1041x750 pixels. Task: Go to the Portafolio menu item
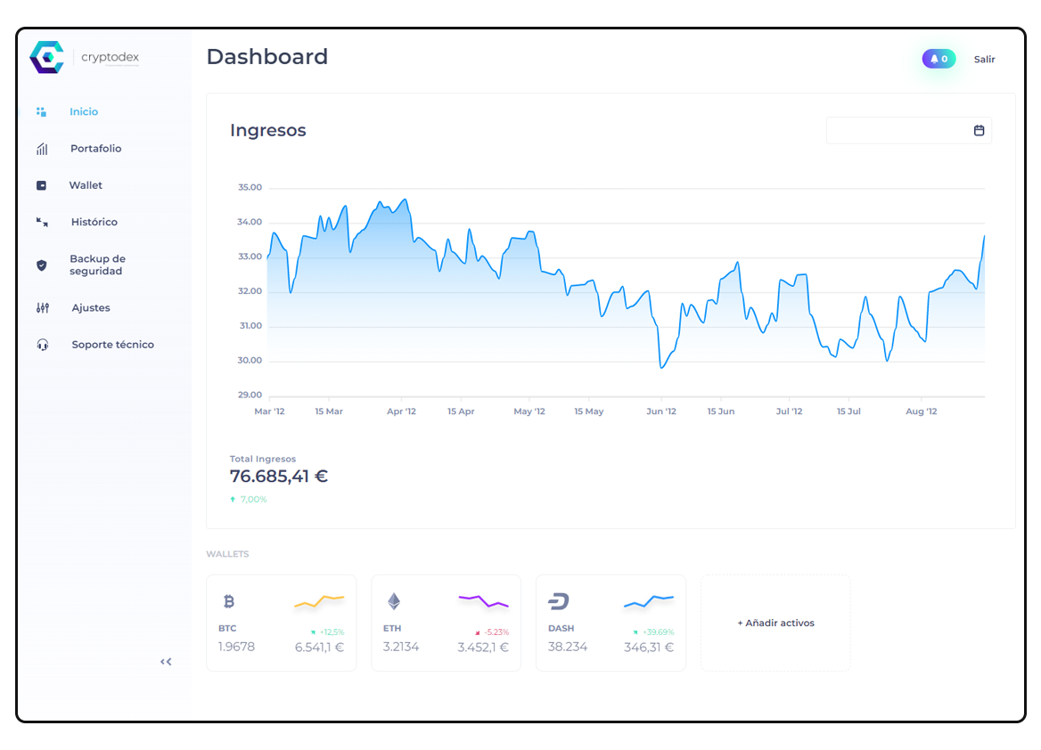pyautogui.click(x=95, y=149)
